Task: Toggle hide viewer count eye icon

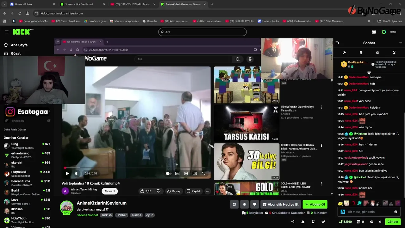Action: pyautogui.click(x=323, y=222)
